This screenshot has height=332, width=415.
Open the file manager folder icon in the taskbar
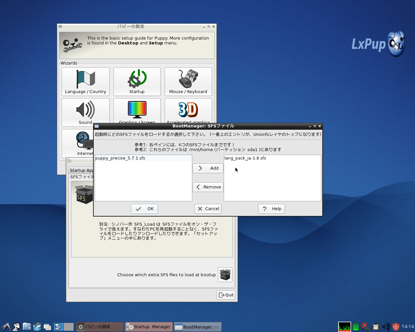point(27,327)
